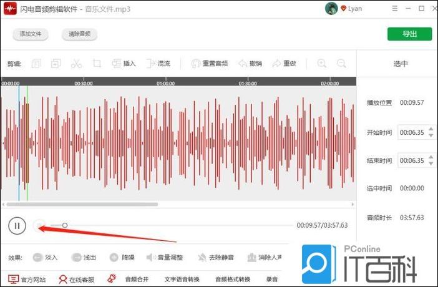The image size is (438, 287).
Task: Click the 01:30:00 timeline ruler mark
Action: (x=248, y=83)
